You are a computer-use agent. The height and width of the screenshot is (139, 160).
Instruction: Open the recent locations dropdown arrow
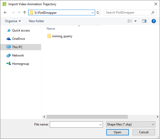click(19, 12)
